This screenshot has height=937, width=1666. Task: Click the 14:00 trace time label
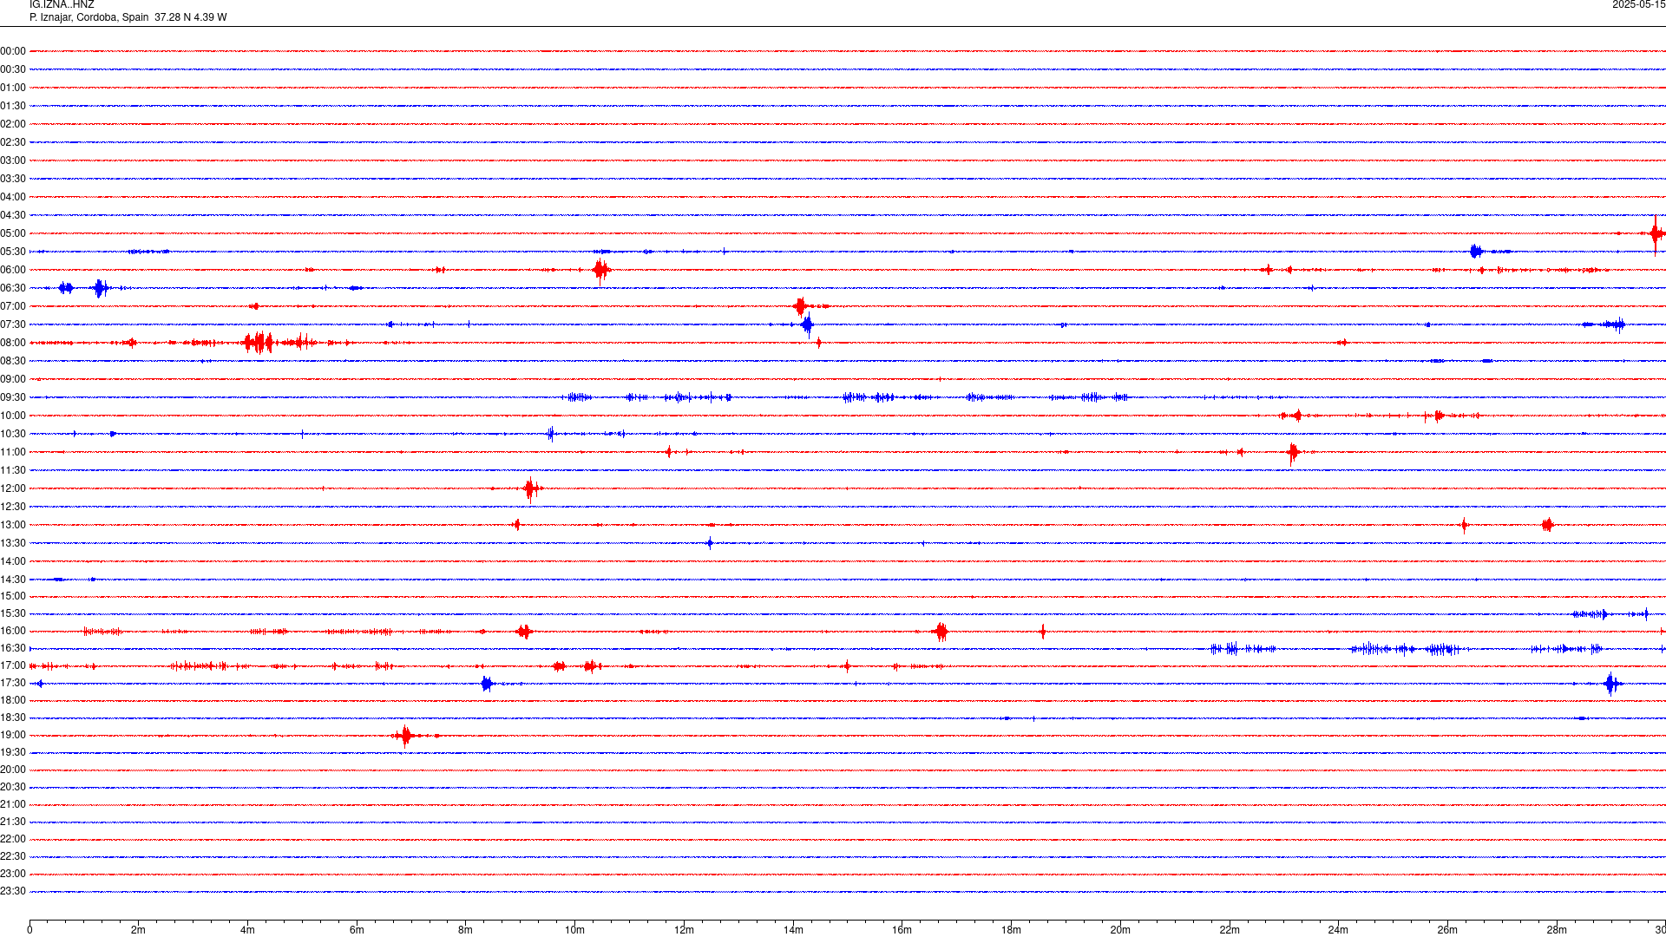point(13,561)
